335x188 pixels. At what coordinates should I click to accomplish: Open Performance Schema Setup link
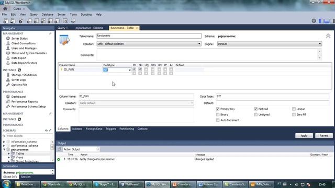28,107
